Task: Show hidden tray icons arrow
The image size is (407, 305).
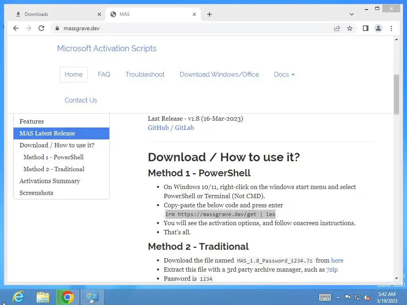Action: (338, 297)
